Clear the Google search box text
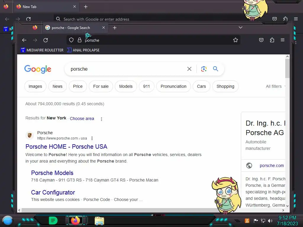This screenshot has width=303, height=227. click(x=189, y=69)
